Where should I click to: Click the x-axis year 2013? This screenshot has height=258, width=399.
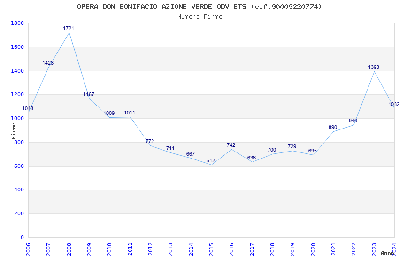tap(171, 250)
